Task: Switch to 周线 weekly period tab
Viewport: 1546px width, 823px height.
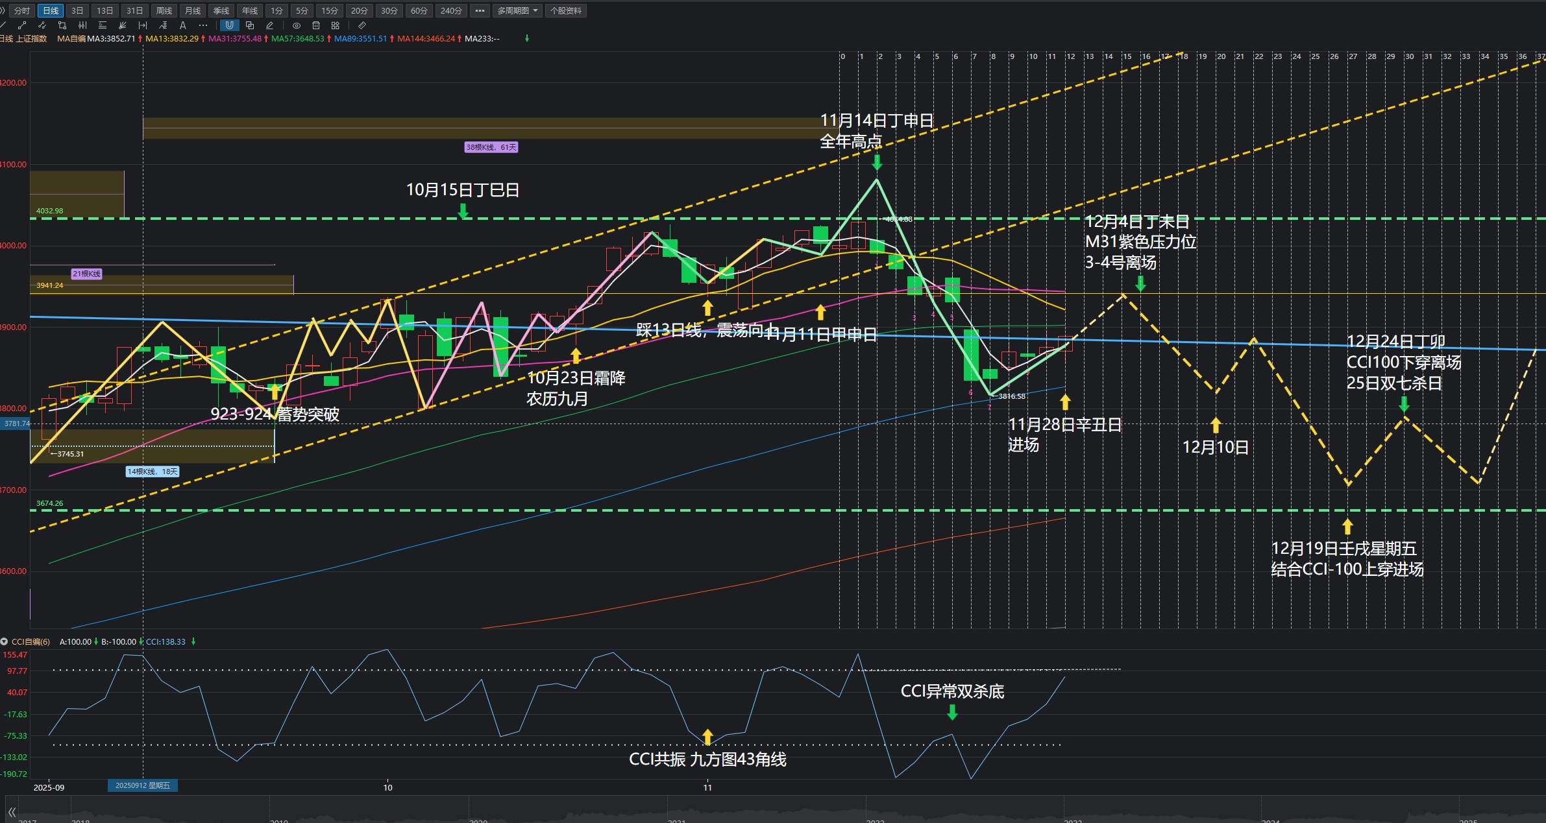Action: coord(164,10)
